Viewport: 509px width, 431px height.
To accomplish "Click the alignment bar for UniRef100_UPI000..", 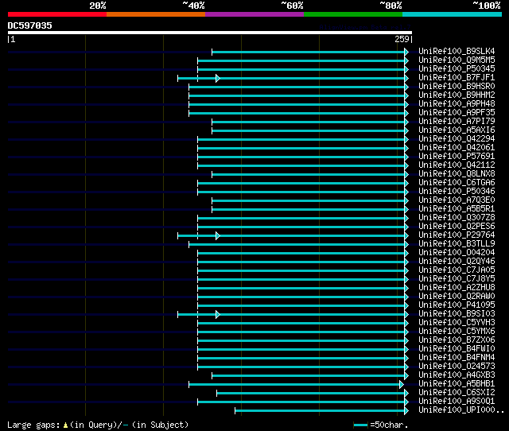I will 320,411.
